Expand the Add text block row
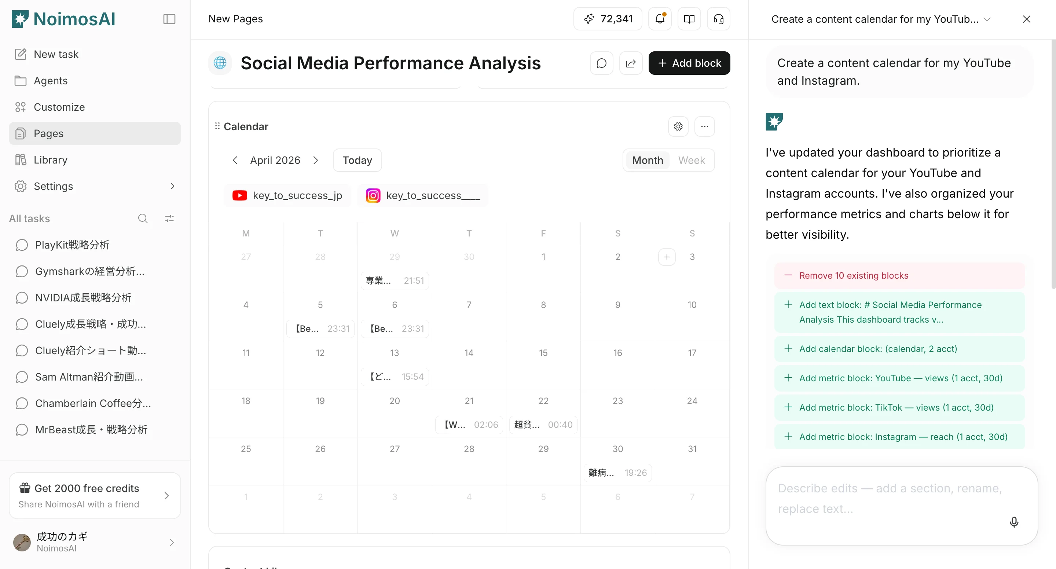1056x569 pixels. point(900,312)
